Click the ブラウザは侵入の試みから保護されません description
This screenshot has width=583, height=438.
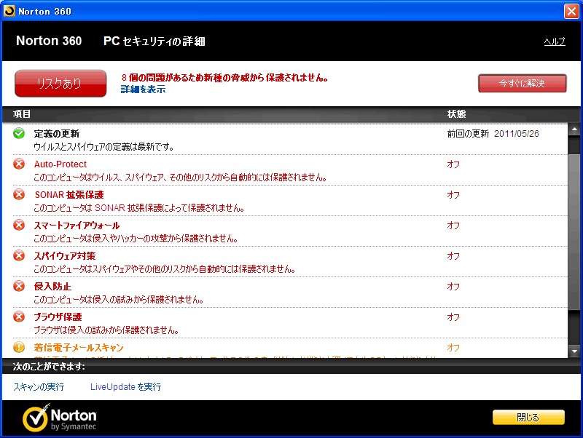pos(106,330)
